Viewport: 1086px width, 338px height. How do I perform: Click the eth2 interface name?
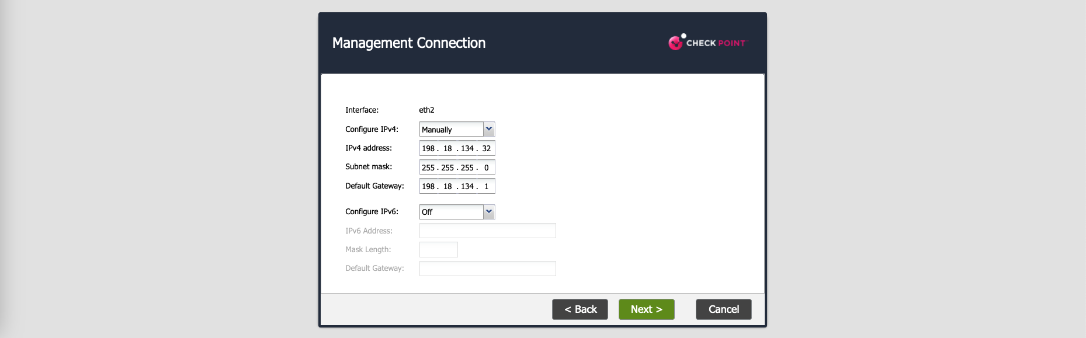pyautogui.click(x=426, y=110)
